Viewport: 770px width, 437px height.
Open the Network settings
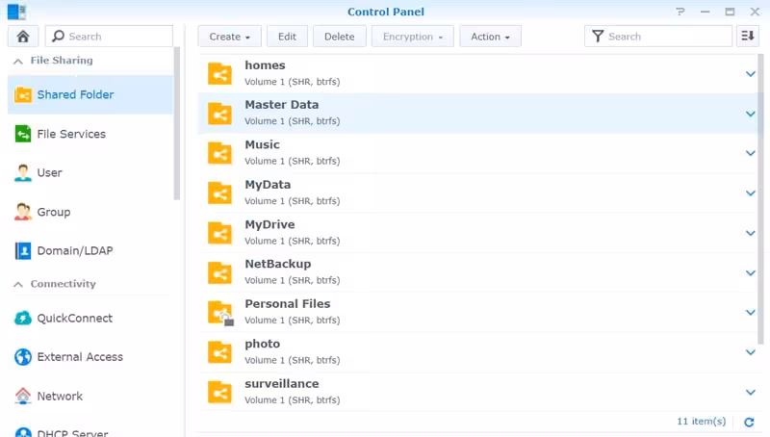tap(60, 397)
